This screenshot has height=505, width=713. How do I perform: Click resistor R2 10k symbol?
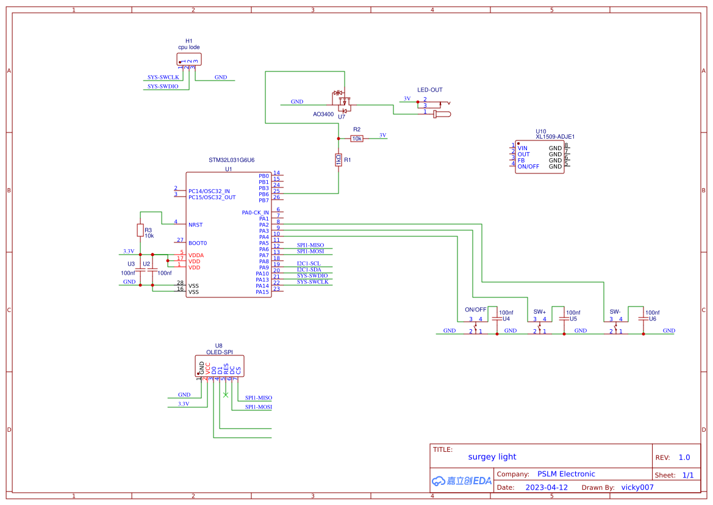pyautogui.click(x=356, y=138)
